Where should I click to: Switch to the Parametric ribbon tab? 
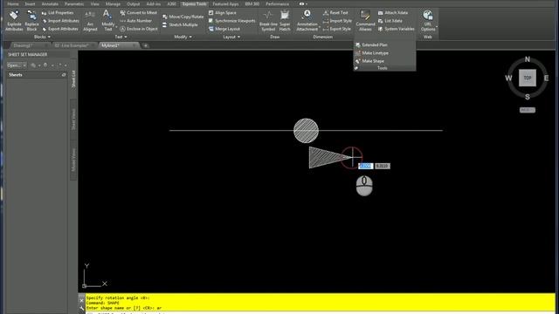click(x=74, y=3)
